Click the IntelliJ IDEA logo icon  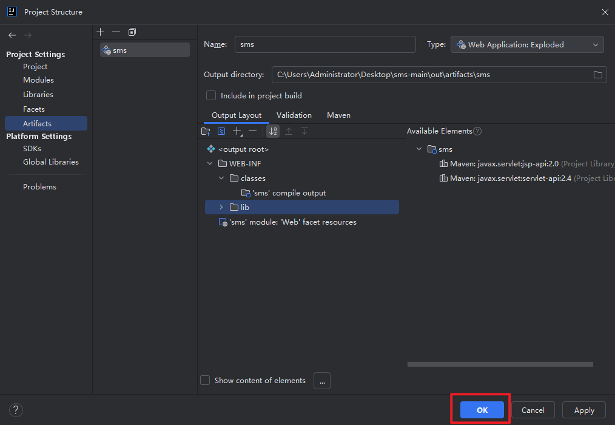(x=12, y=12)
